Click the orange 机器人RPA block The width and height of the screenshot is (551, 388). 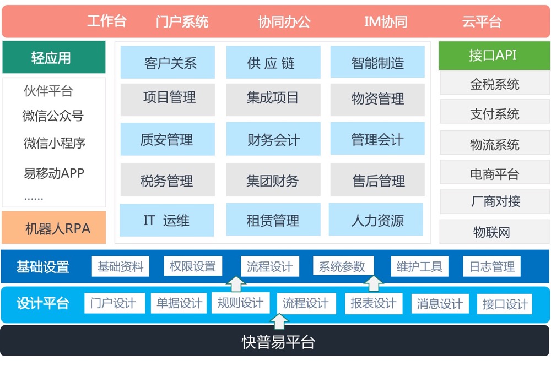coord(54,227)
